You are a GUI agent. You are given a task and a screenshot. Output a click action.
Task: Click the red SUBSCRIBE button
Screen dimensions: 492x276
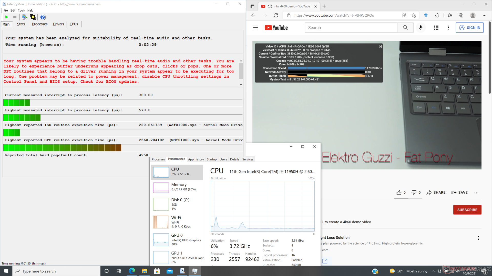(467, 210)
